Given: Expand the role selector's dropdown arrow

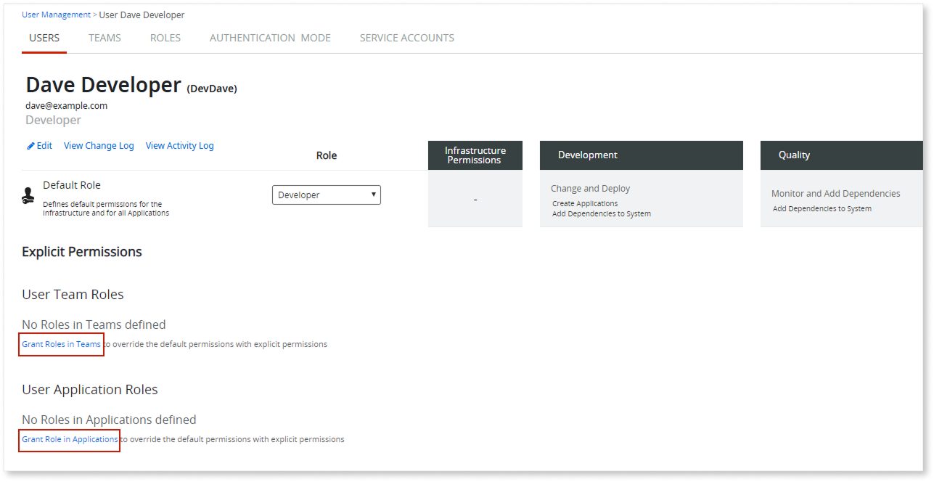Looking at the screenshot, I should point(372,195).
